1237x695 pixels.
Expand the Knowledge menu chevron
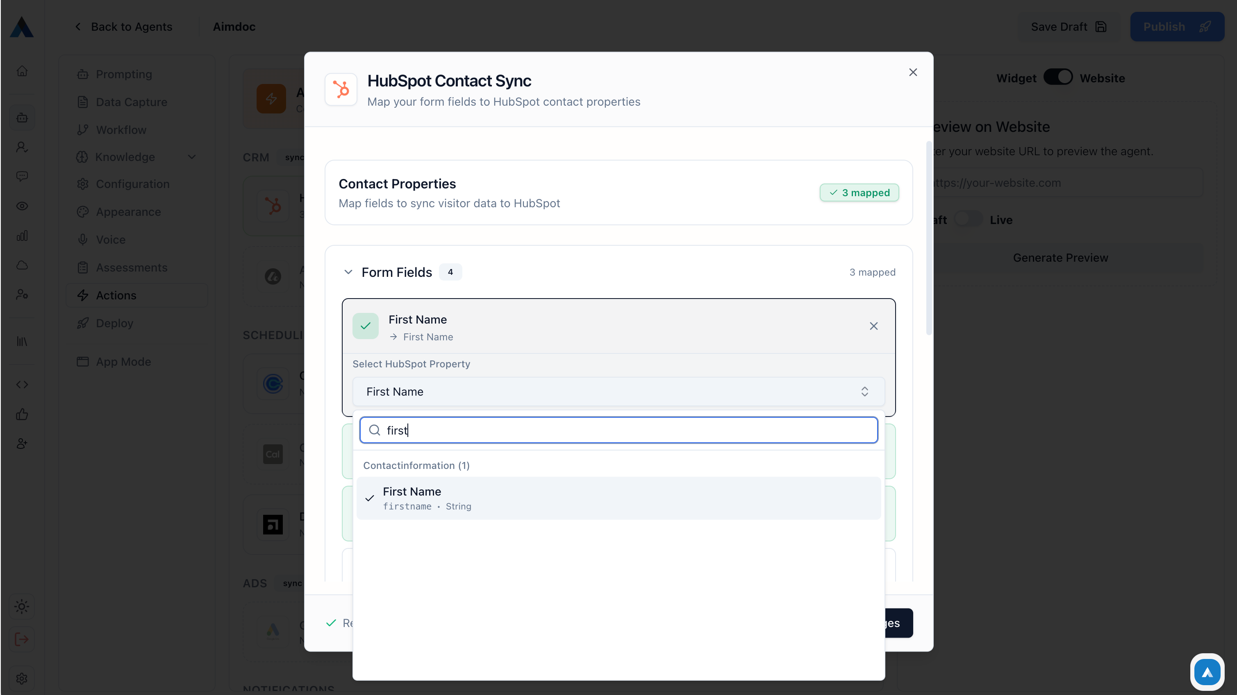(192, 157)
